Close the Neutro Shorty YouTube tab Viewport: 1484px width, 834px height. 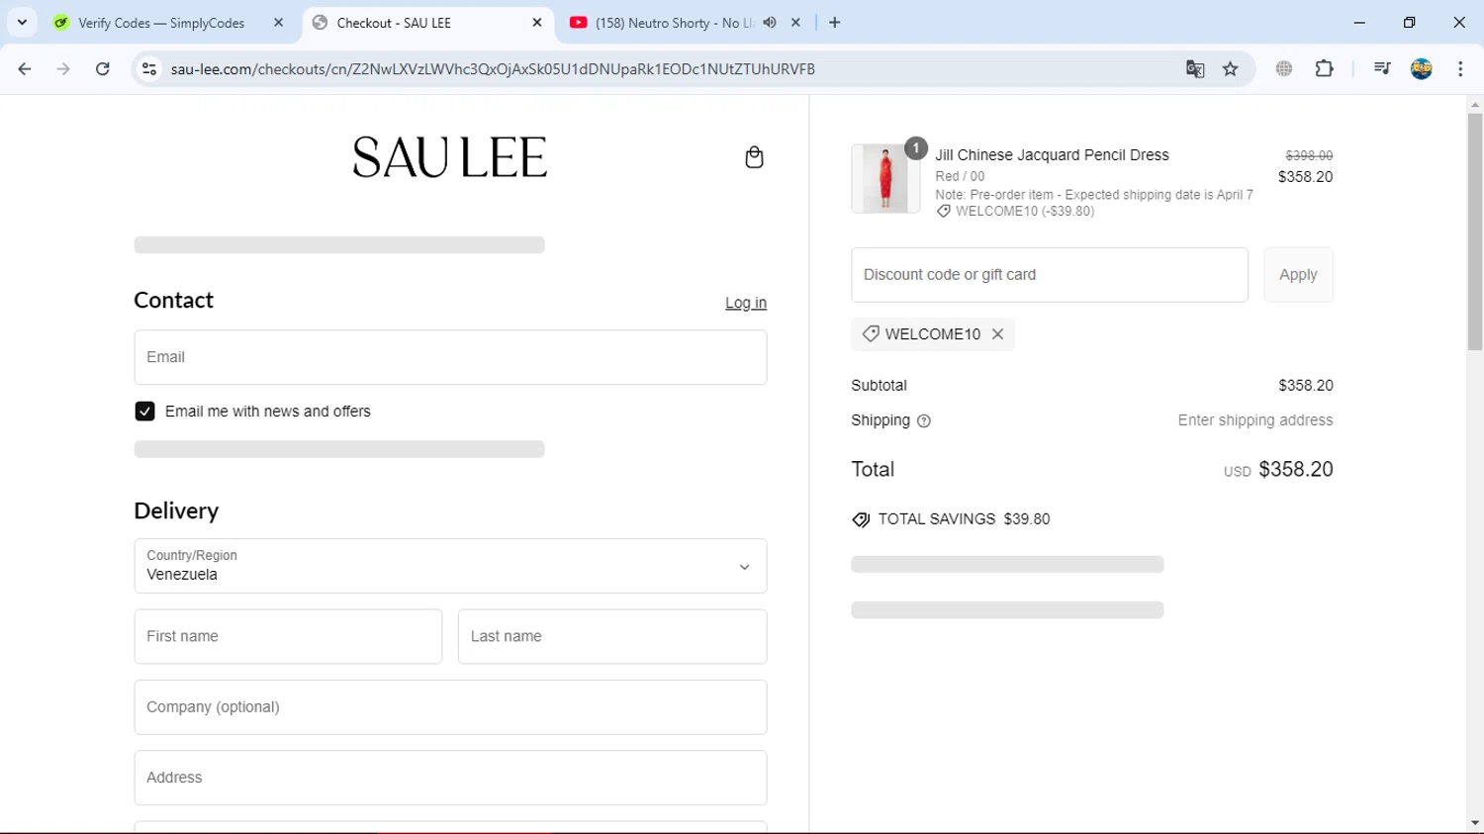(795, 23)
